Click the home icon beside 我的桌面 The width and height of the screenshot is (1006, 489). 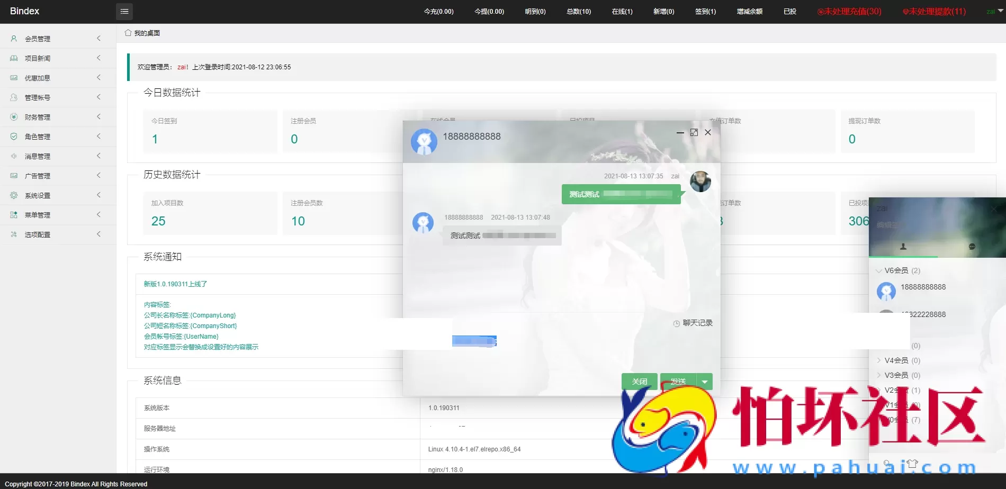[128, 33]
